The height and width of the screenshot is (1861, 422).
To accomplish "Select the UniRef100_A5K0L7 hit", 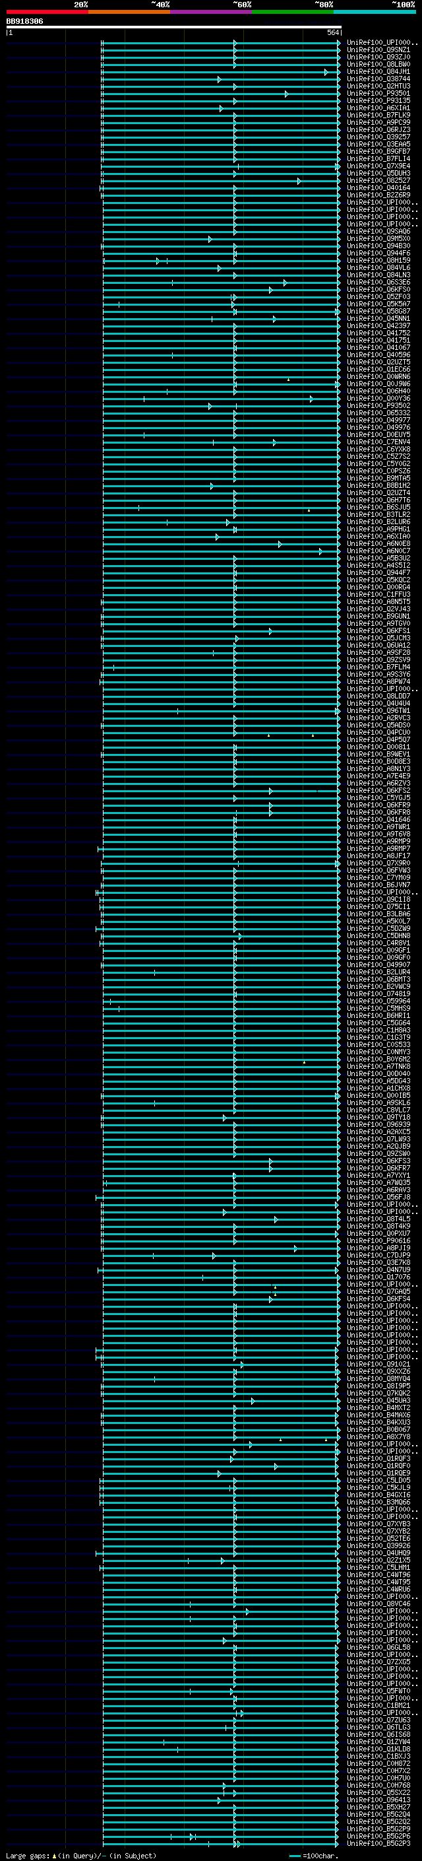I will tap(378, 921).
